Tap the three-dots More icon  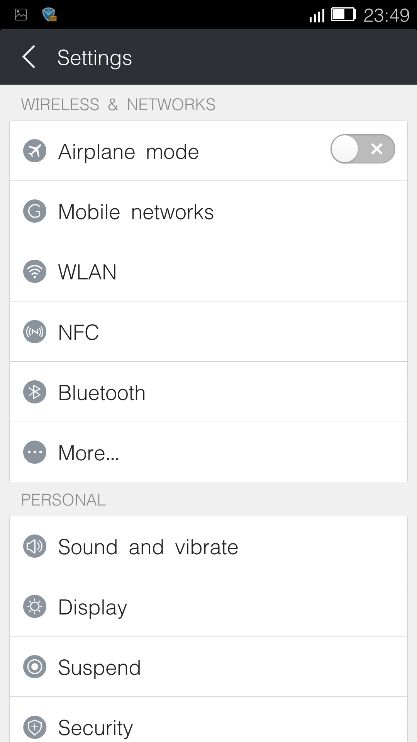[x=35, y=452]
